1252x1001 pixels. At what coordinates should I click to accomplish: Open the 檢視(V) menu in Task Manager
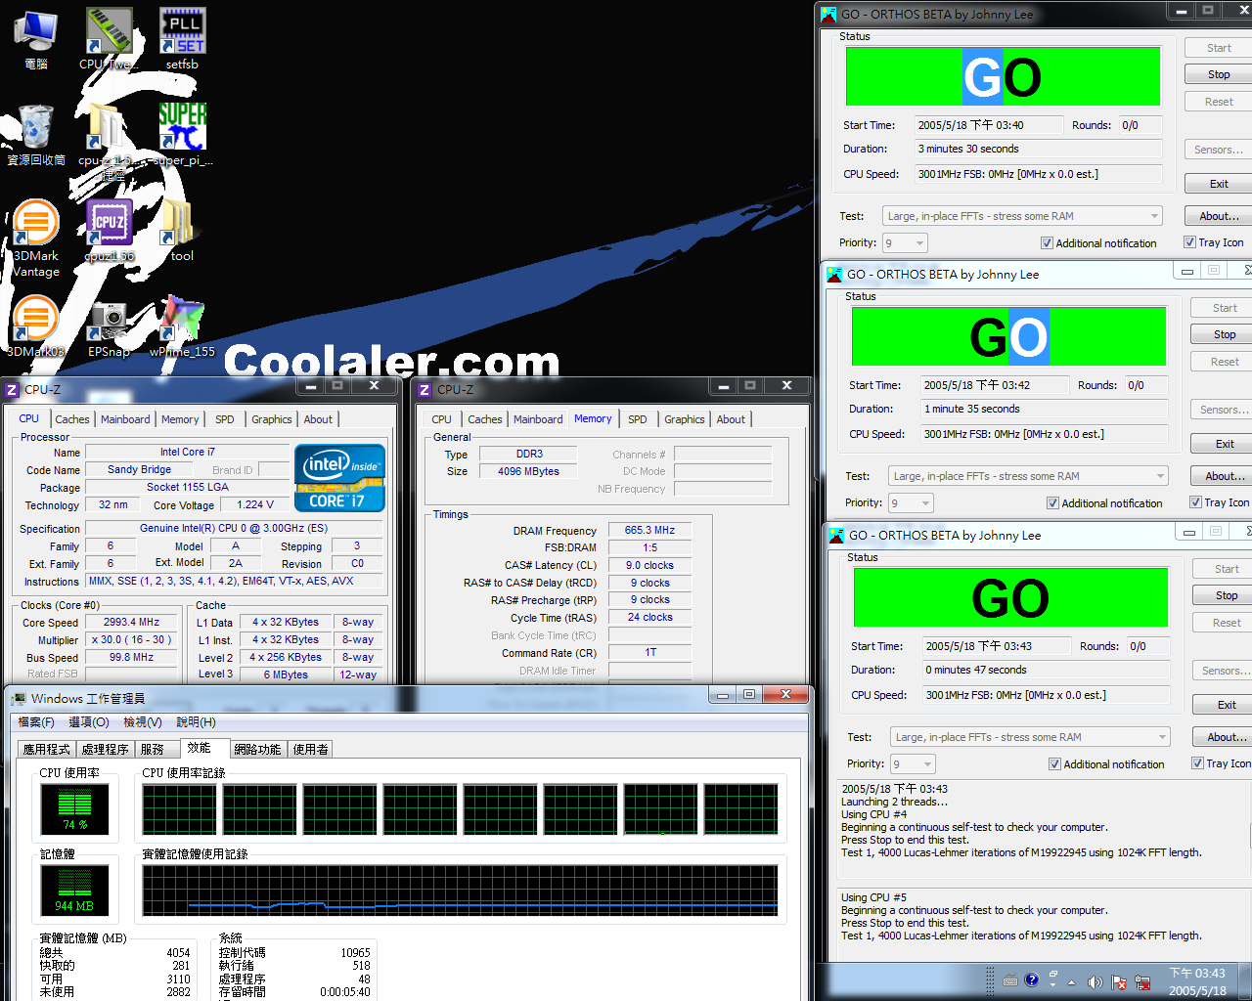[143, 722]
